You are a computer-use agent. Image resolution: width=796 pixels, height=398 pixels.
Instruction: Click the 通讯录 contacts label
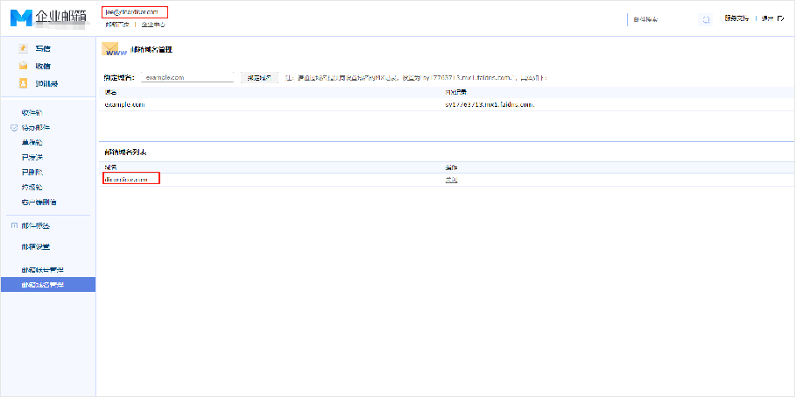tap(46, 83)
